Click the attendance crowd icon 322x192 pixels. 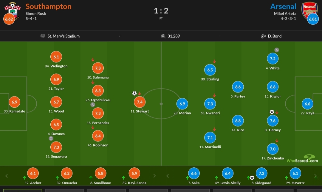(x=163, y=36)
